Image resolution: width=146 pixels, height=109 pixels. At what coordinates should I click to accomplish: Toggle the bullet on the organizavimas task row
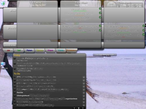tap(15, 99)
